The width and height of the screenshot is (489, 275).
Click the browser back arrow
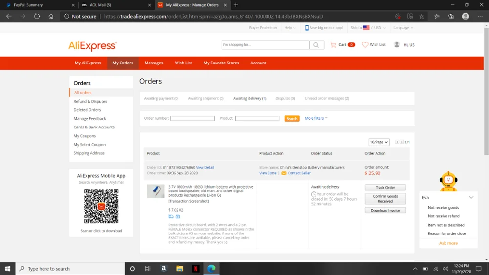9,16
